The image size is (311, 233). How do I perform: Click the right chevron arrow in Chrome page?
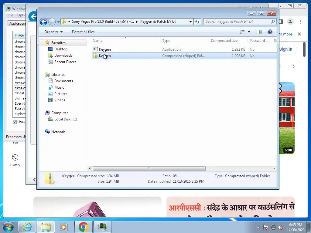click(293, 66)
